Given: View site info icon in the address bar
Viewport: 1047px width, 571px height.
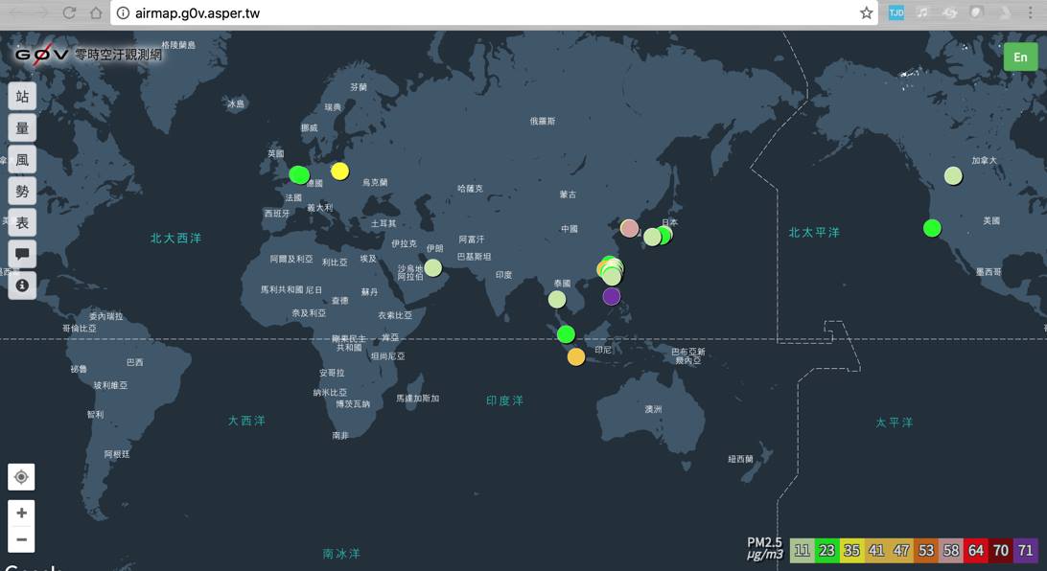Looking at the screenshot, I should coord(123,12).
